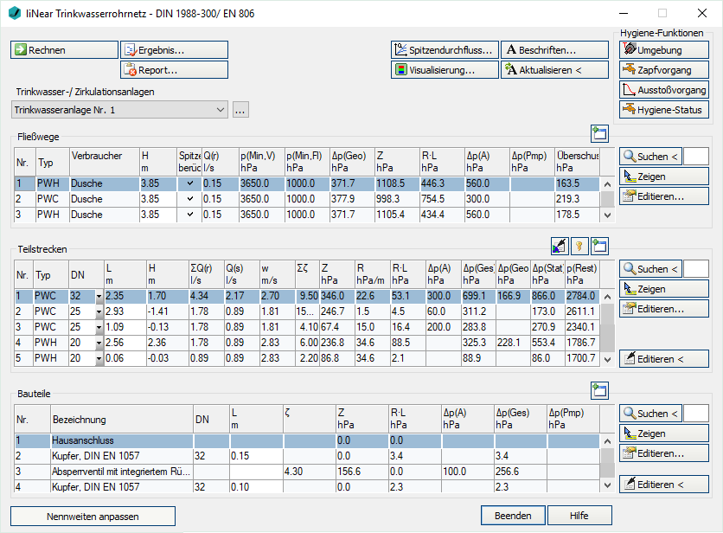The width and height of the screenshot is (723, 533).
Task: Toggle Spitze checkbox for Fließweg row 1
Action: 189,183
